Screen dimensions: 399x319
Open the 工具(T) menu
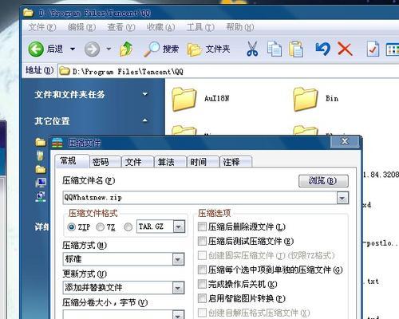click(x=200, y=27)
